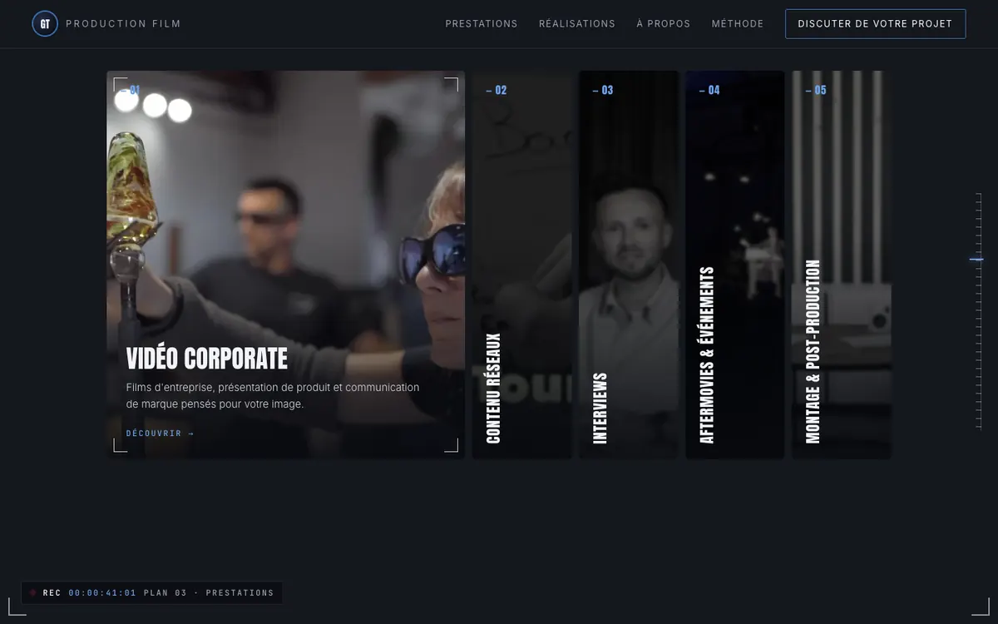Click the GT circular logo icon
The image size is (998, 624).
tap(45, 24)
